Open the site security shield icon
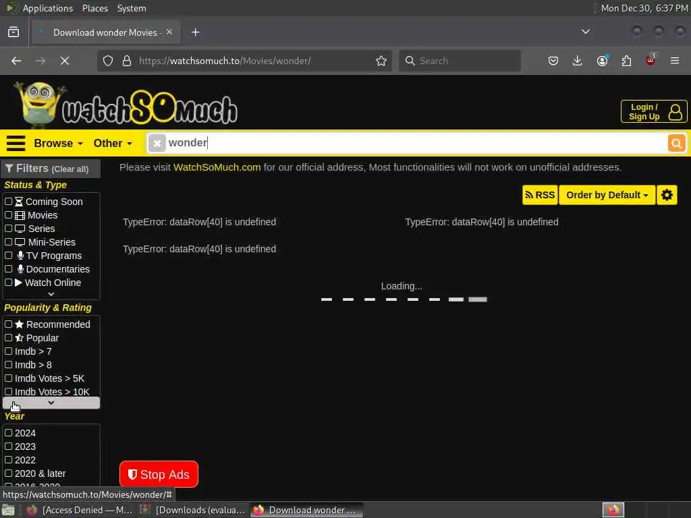 [x=108, y=61]
